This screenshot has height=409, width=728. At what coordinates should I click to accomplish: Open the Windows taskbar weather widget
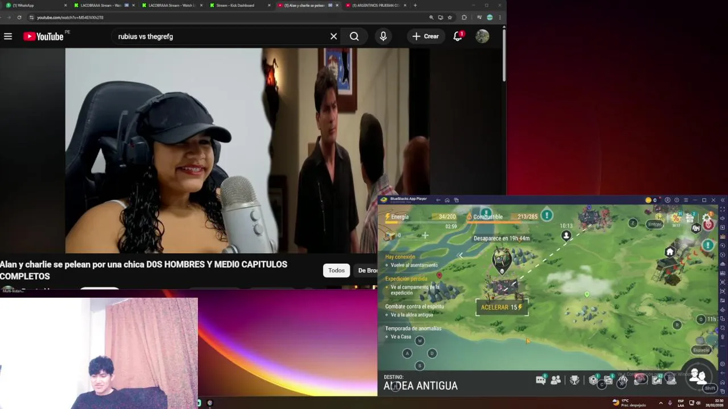(x=628, y=403)
